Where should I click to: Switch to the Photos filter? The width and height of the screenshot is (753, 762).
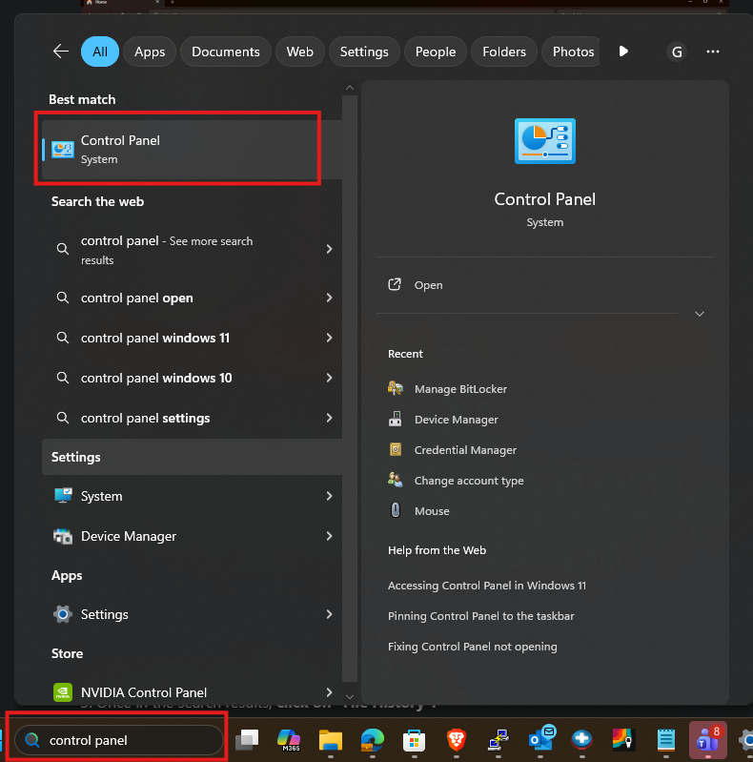tap(571, 51)
